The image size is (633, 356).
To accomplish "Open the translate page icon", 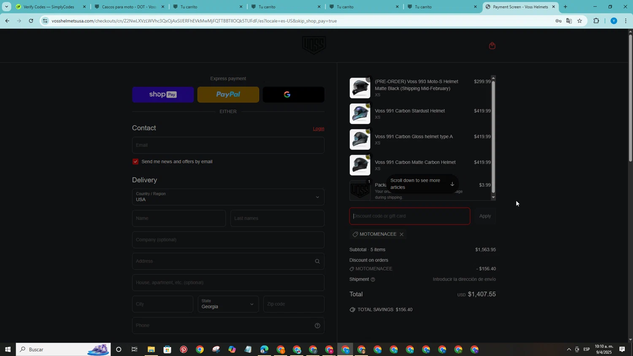I will [569, 21].
